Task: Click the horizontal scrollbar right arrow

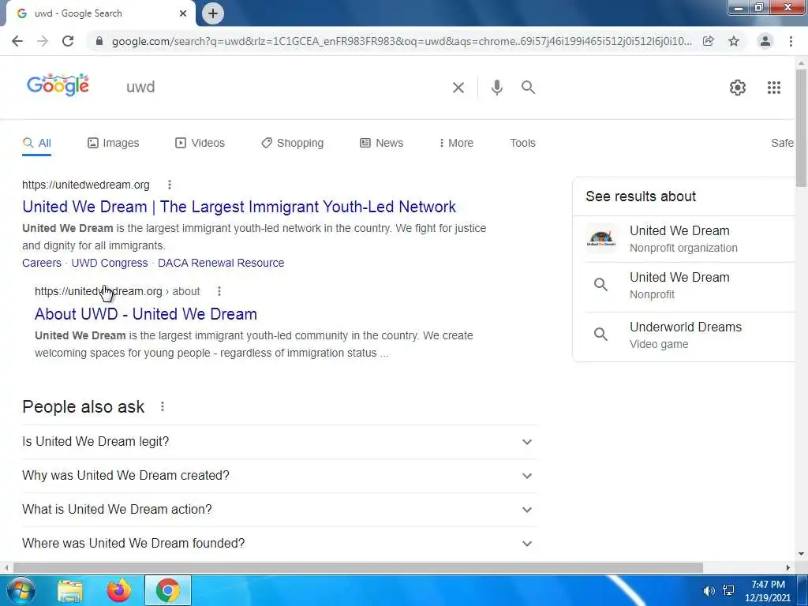Action: click(x=788, y=567)
